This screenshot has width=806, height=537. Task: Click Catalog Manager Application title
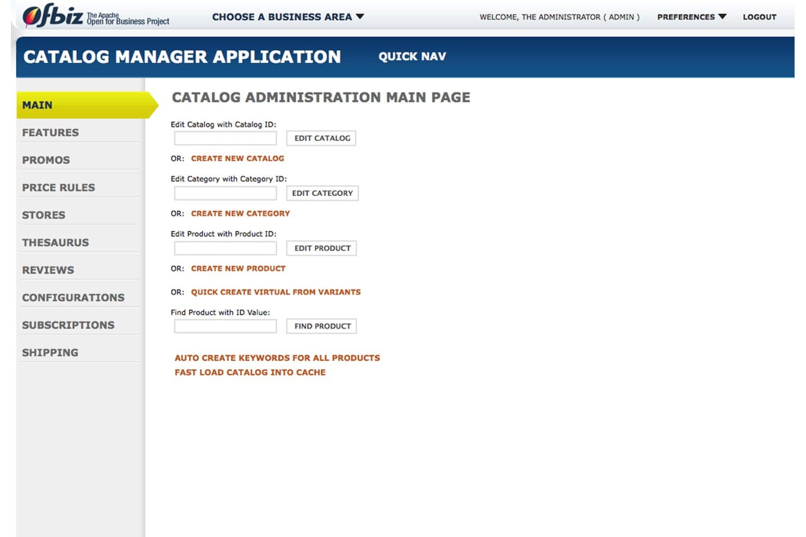point(182,57)
